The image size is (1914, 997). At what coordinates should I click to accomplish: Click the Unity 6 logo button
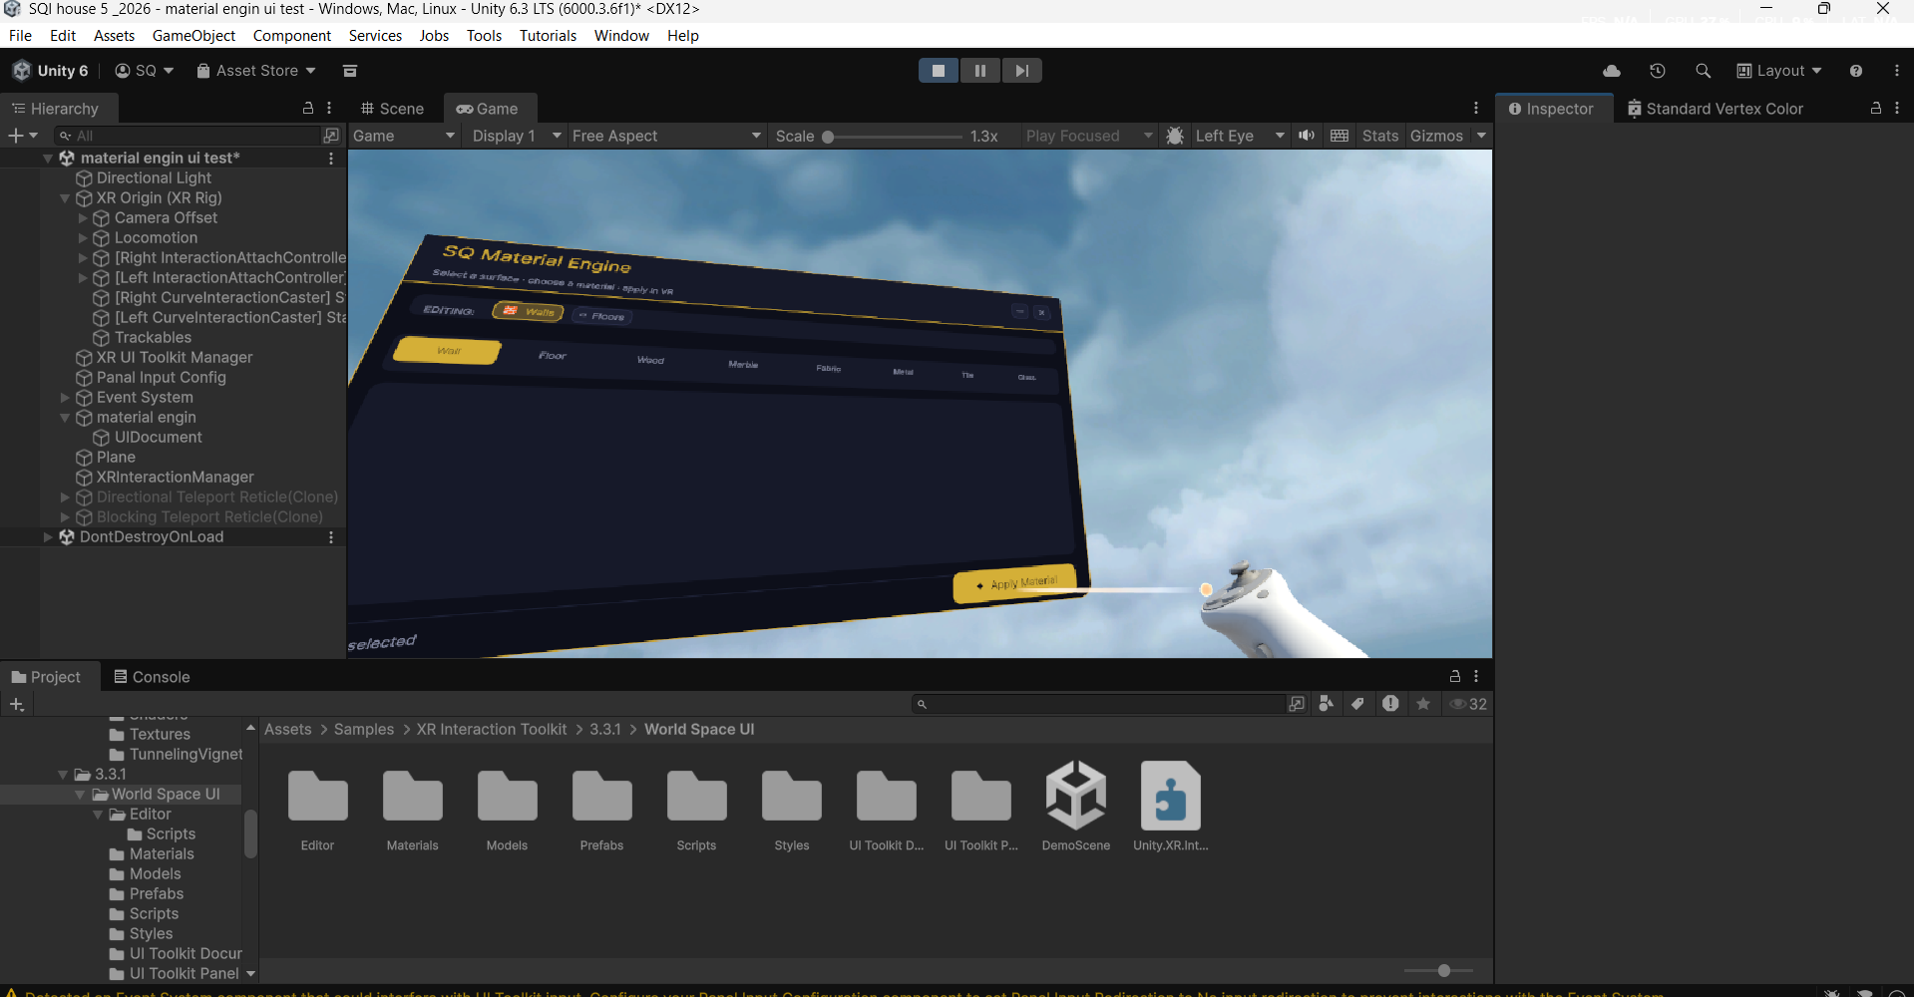coord(51,71)
